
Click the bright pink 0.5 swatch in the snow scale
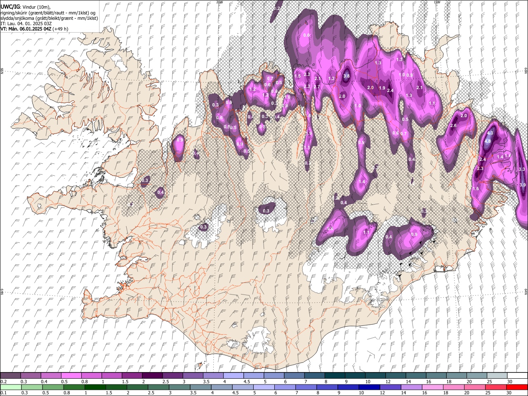[71, 376]
